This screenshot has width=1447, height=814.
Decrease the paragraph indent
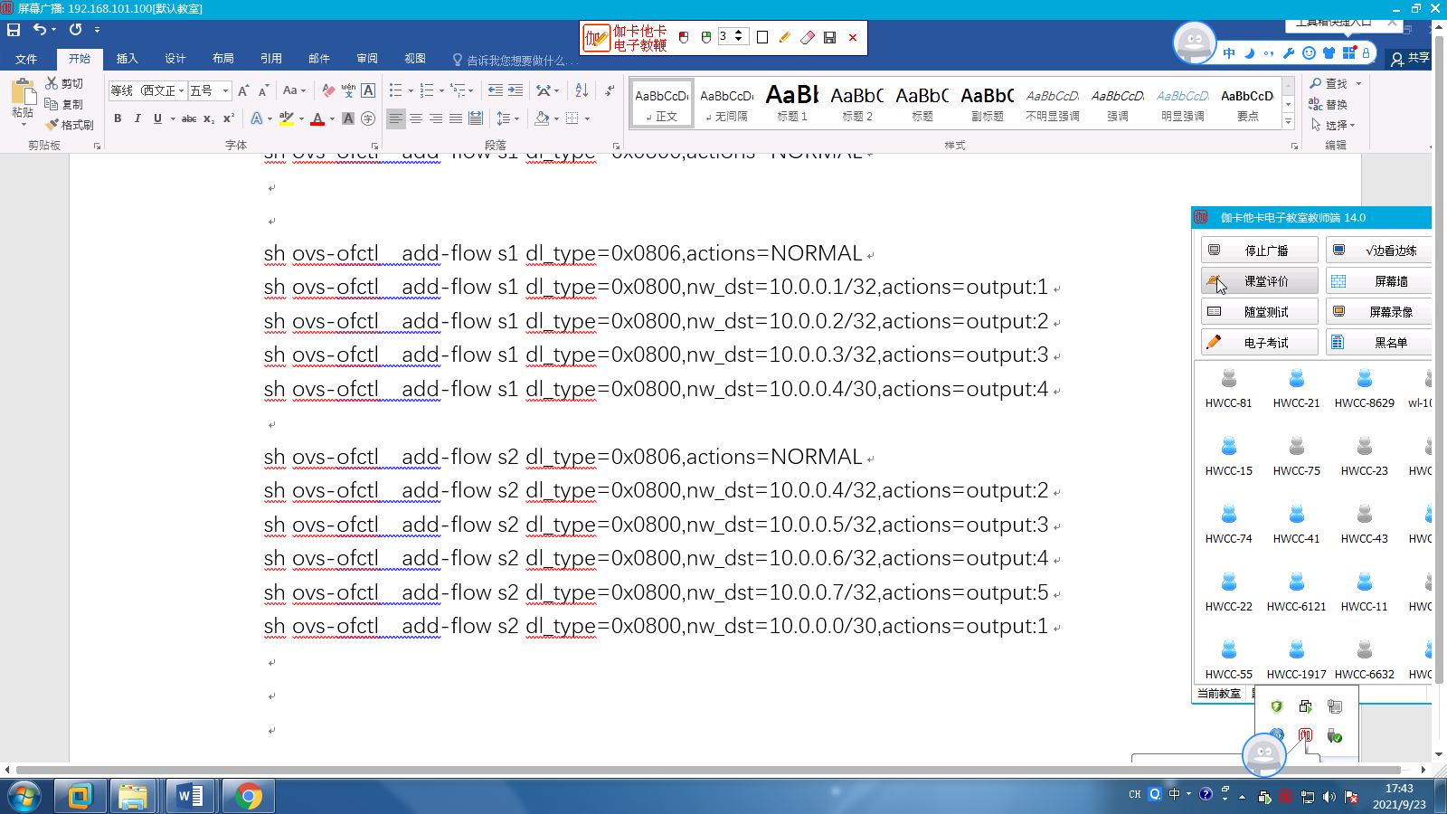point(495,90)
